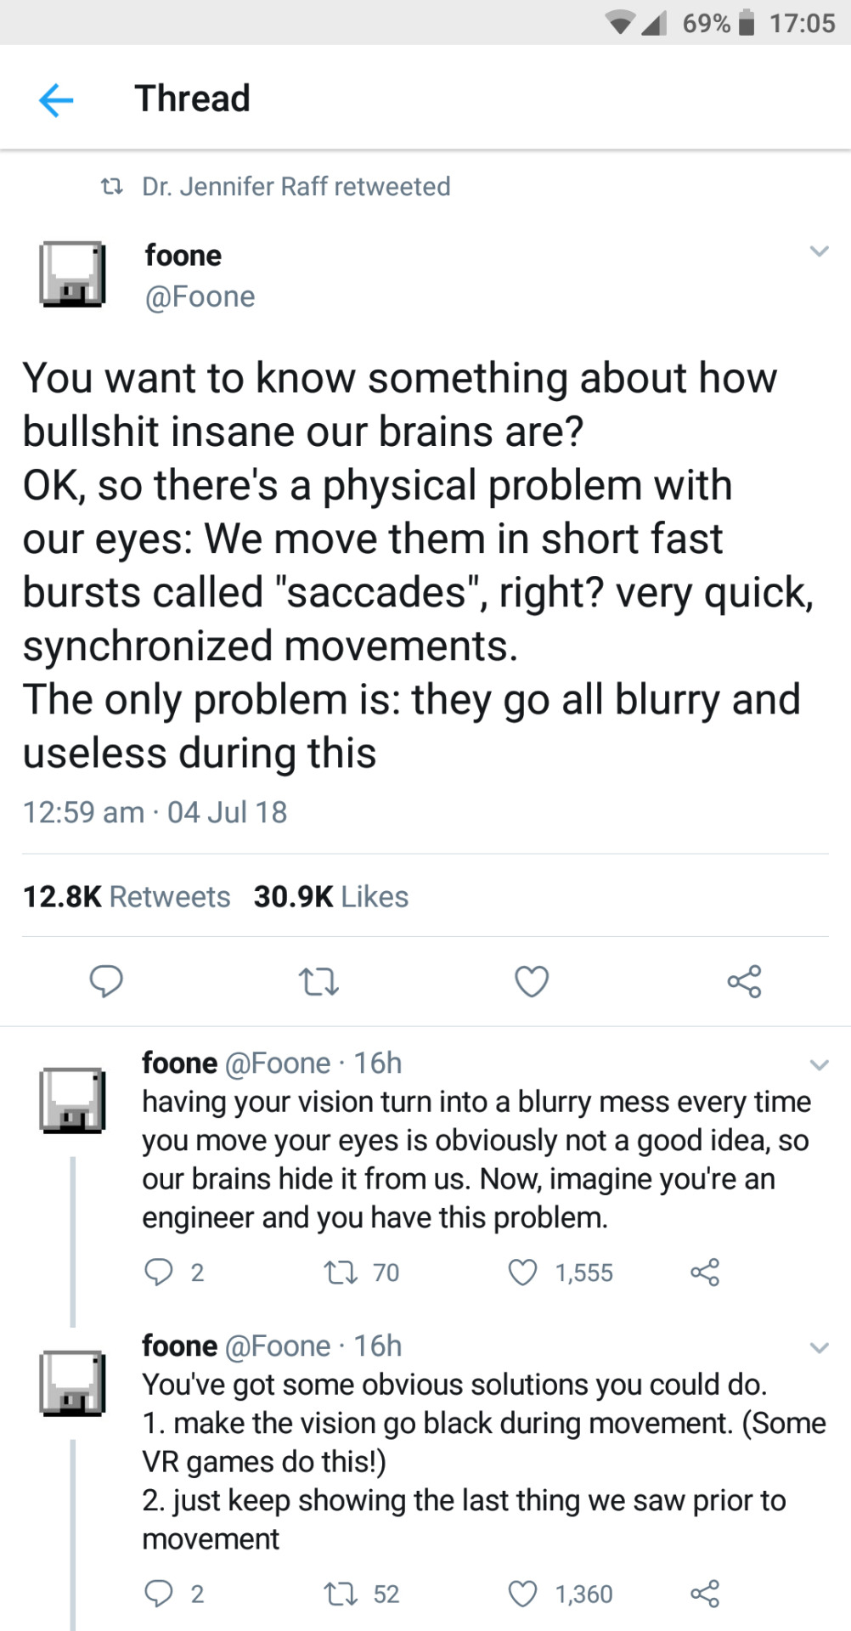Open the @Foone handle on main tweet
This screenshot has width=851, height=1631.
click(x=200, y=296)
